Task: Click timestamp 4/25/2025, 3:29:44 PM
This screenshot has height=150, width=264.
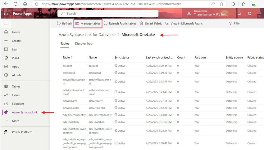Action: [x=159, y=66]
